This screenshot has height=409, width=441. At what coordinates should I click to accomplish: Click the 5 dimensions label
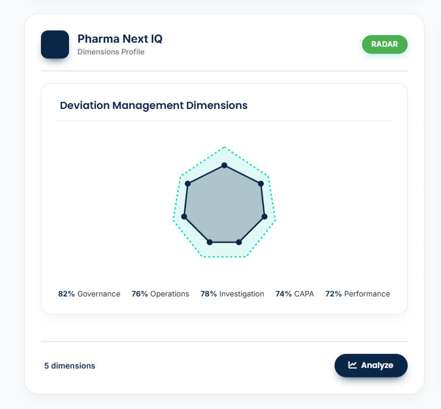click(70, 366)
